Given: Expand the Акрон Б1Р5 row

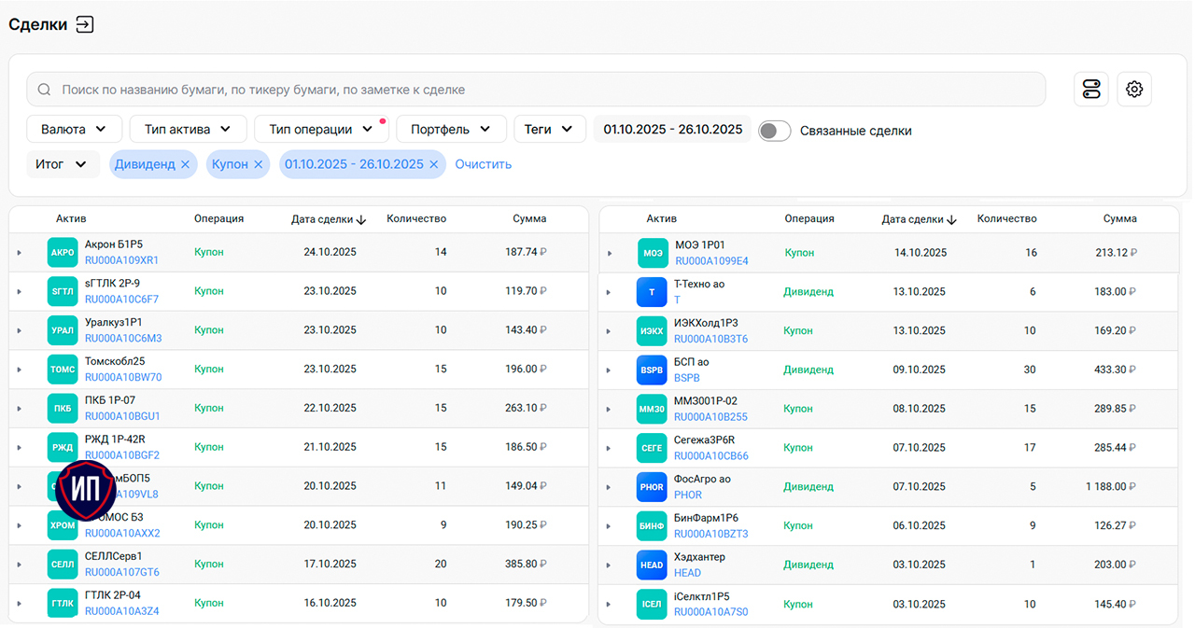Looking at the screenshot, I should click(x=19, y=253).
